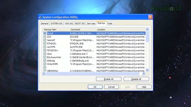Screen dimensions: 191x107
Task: Confirm with the OK button
Action: coord(95,87)
